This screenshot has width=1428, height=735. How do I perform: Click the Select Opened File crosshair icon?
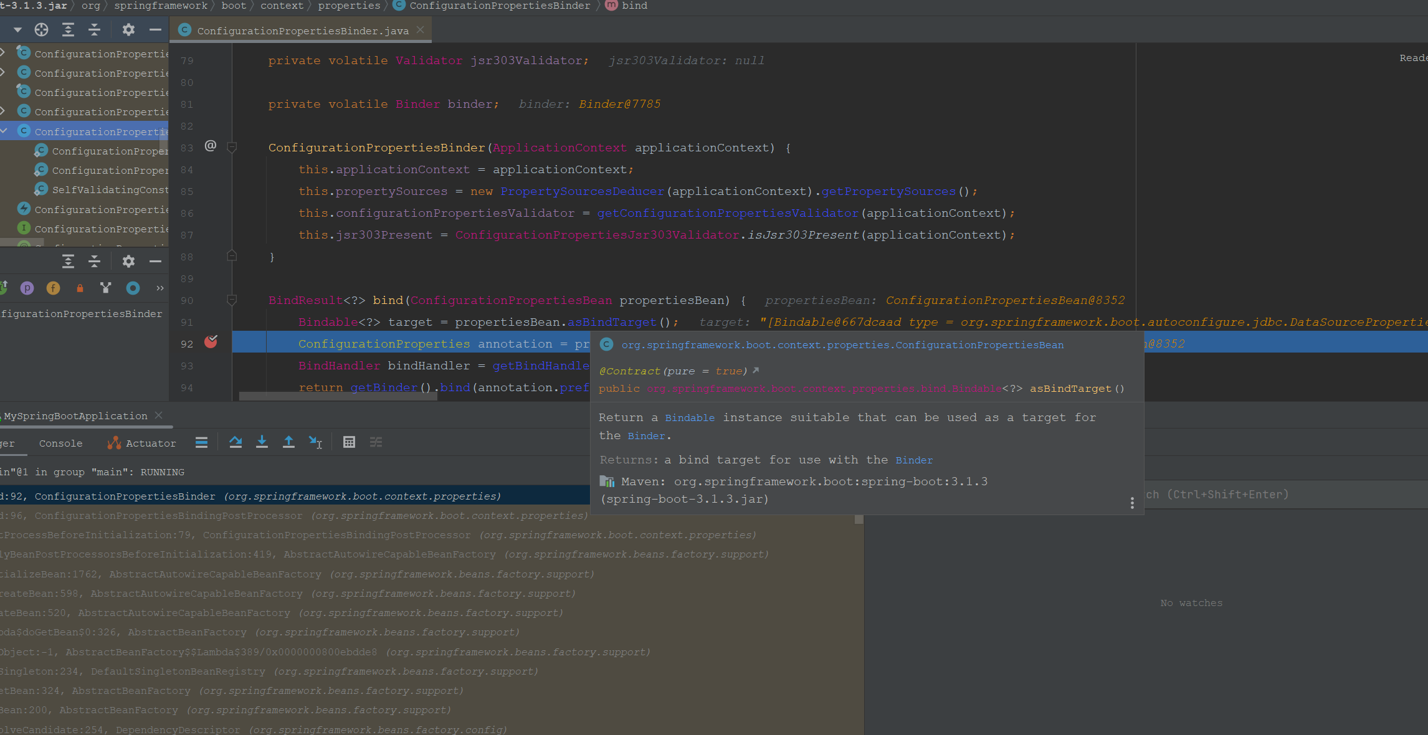coord(41,29)
